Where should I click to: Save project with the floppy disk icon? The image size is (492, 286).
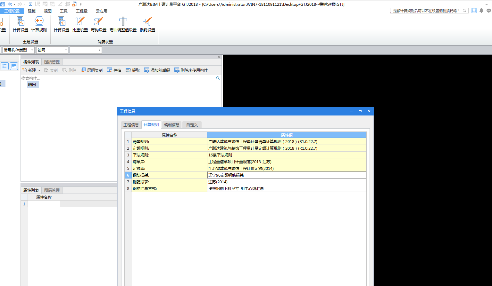[x=3, y=4]
